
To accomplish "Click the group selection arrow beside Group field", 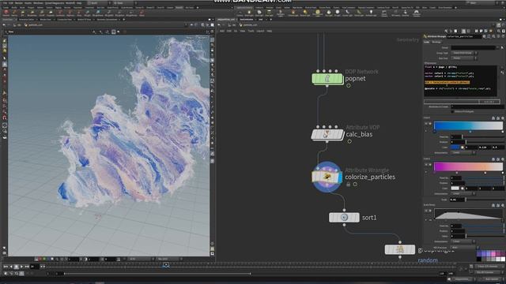I will tap(502, 47).
